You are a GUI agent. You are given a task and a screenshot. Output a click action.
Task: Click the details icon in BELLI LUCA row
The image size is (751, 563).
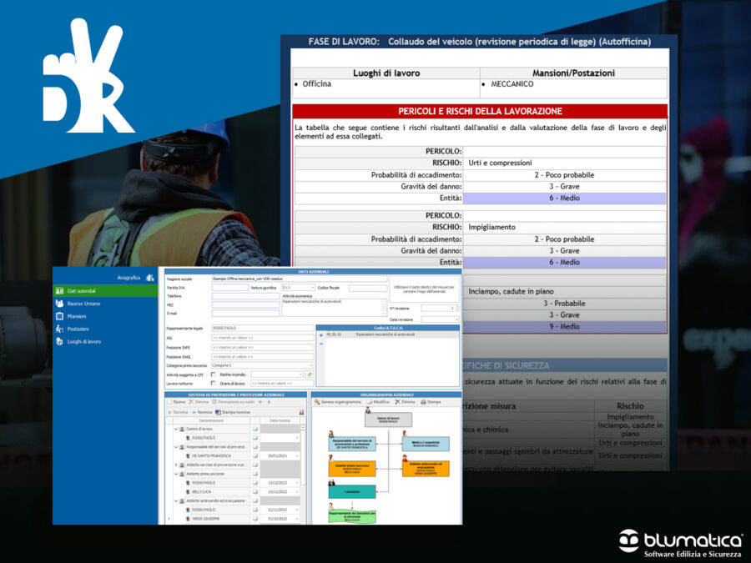[x=255, y=491]
